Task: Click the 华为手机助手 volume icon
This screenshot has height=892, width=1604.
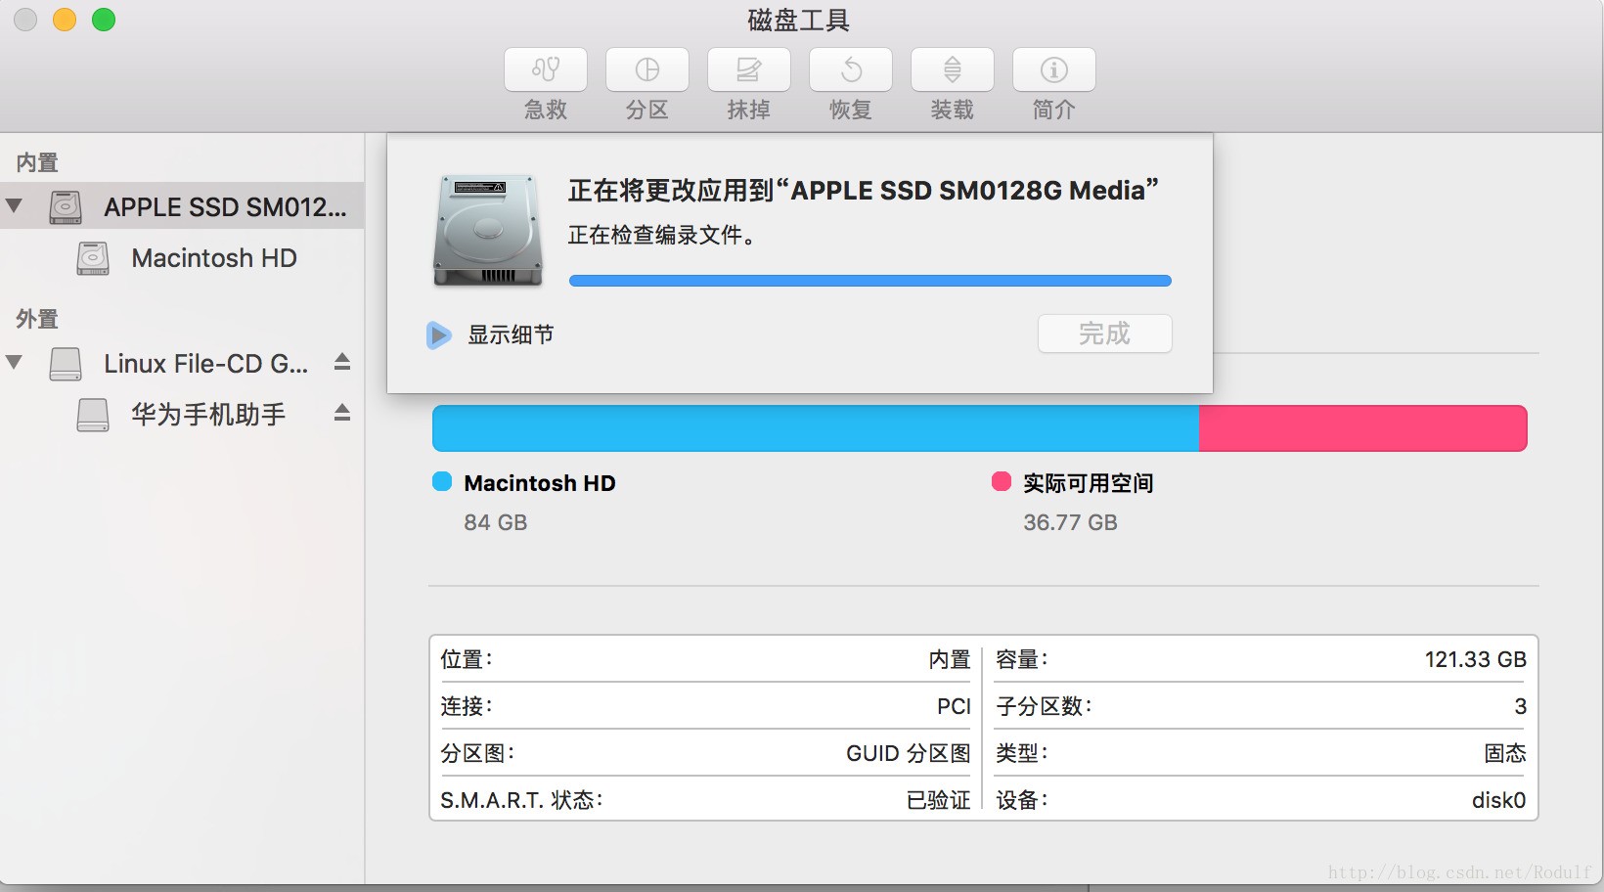Action: point(93,415)
